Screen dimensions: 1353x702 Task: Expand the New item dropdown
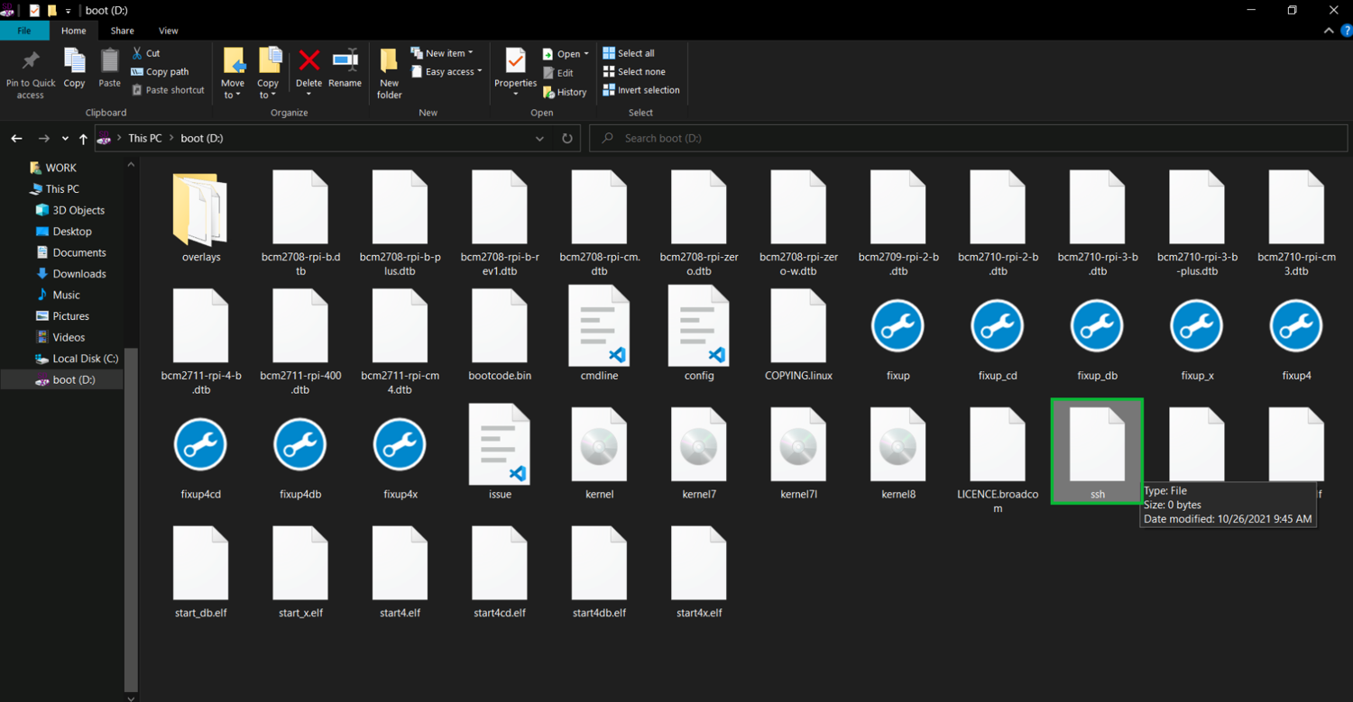point(444,53)
